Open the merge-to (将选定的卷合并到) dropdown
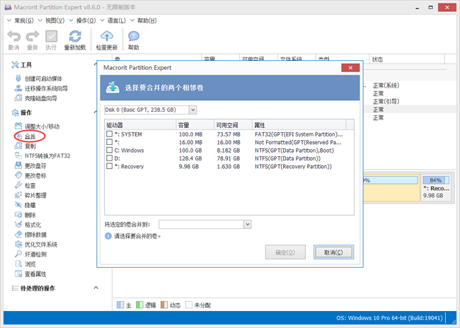Image resolution: width=460 pixels, height=328 pixels. [247, 225]
